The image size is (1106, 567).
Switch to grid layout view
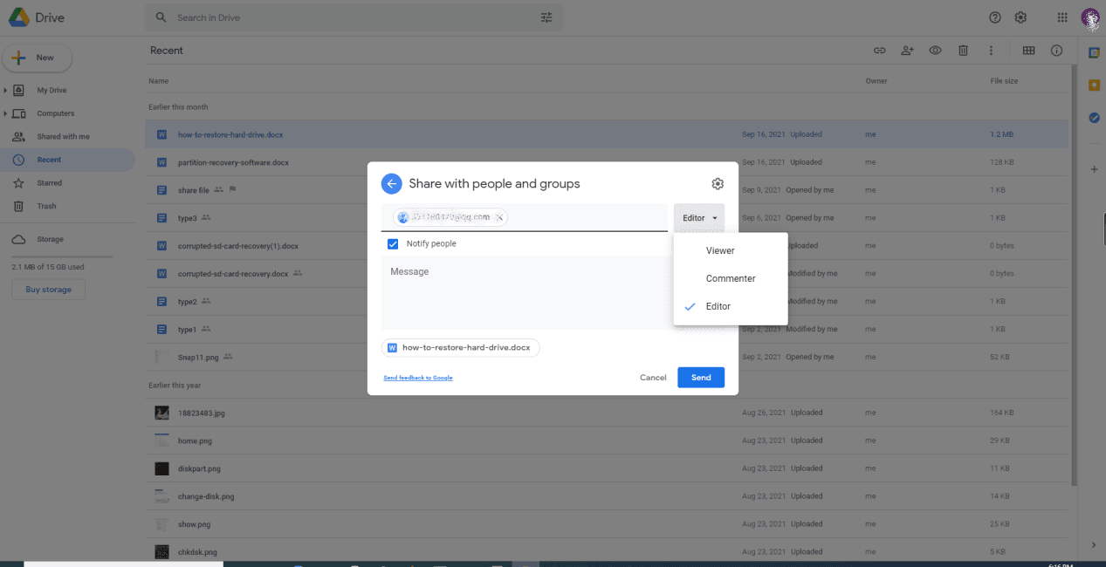pyautogui.click(x=1028, y=51)
